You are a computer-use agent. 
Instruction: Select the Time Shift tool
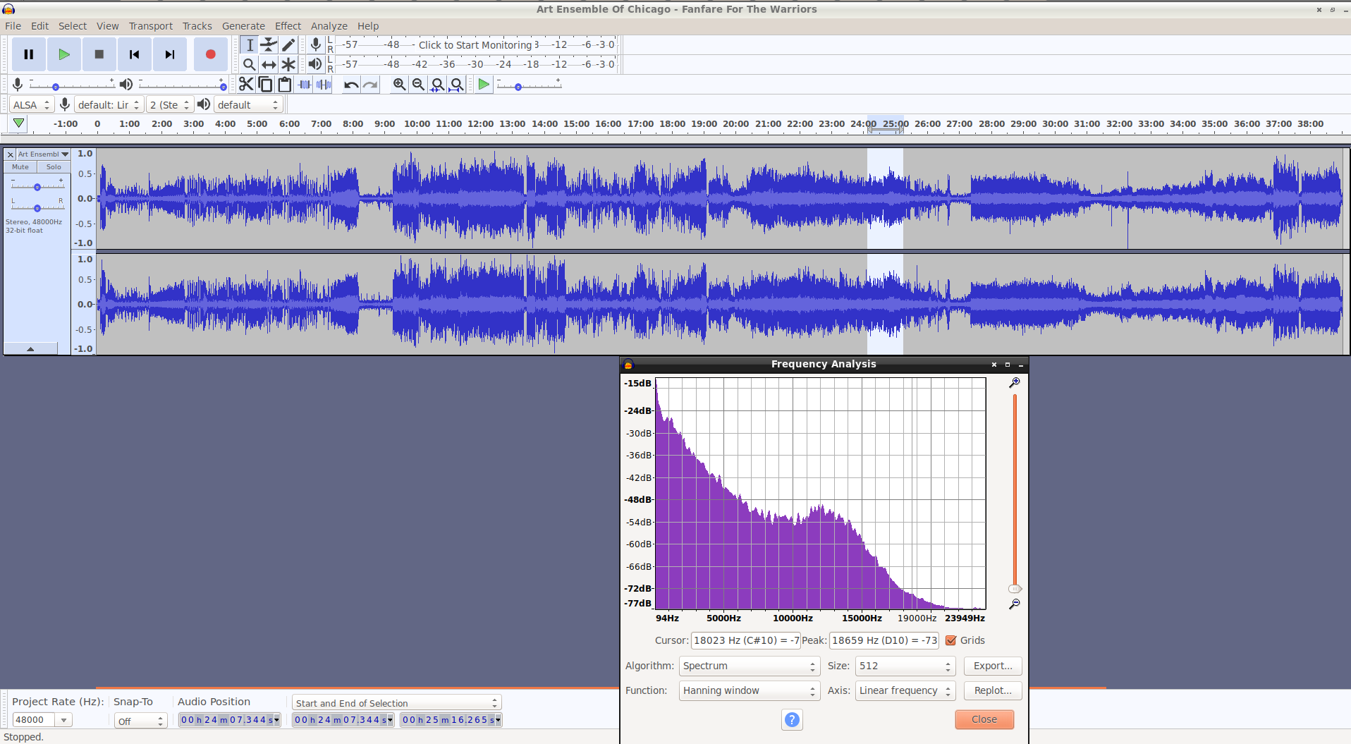pyautogui.click(x=269, y=64)
